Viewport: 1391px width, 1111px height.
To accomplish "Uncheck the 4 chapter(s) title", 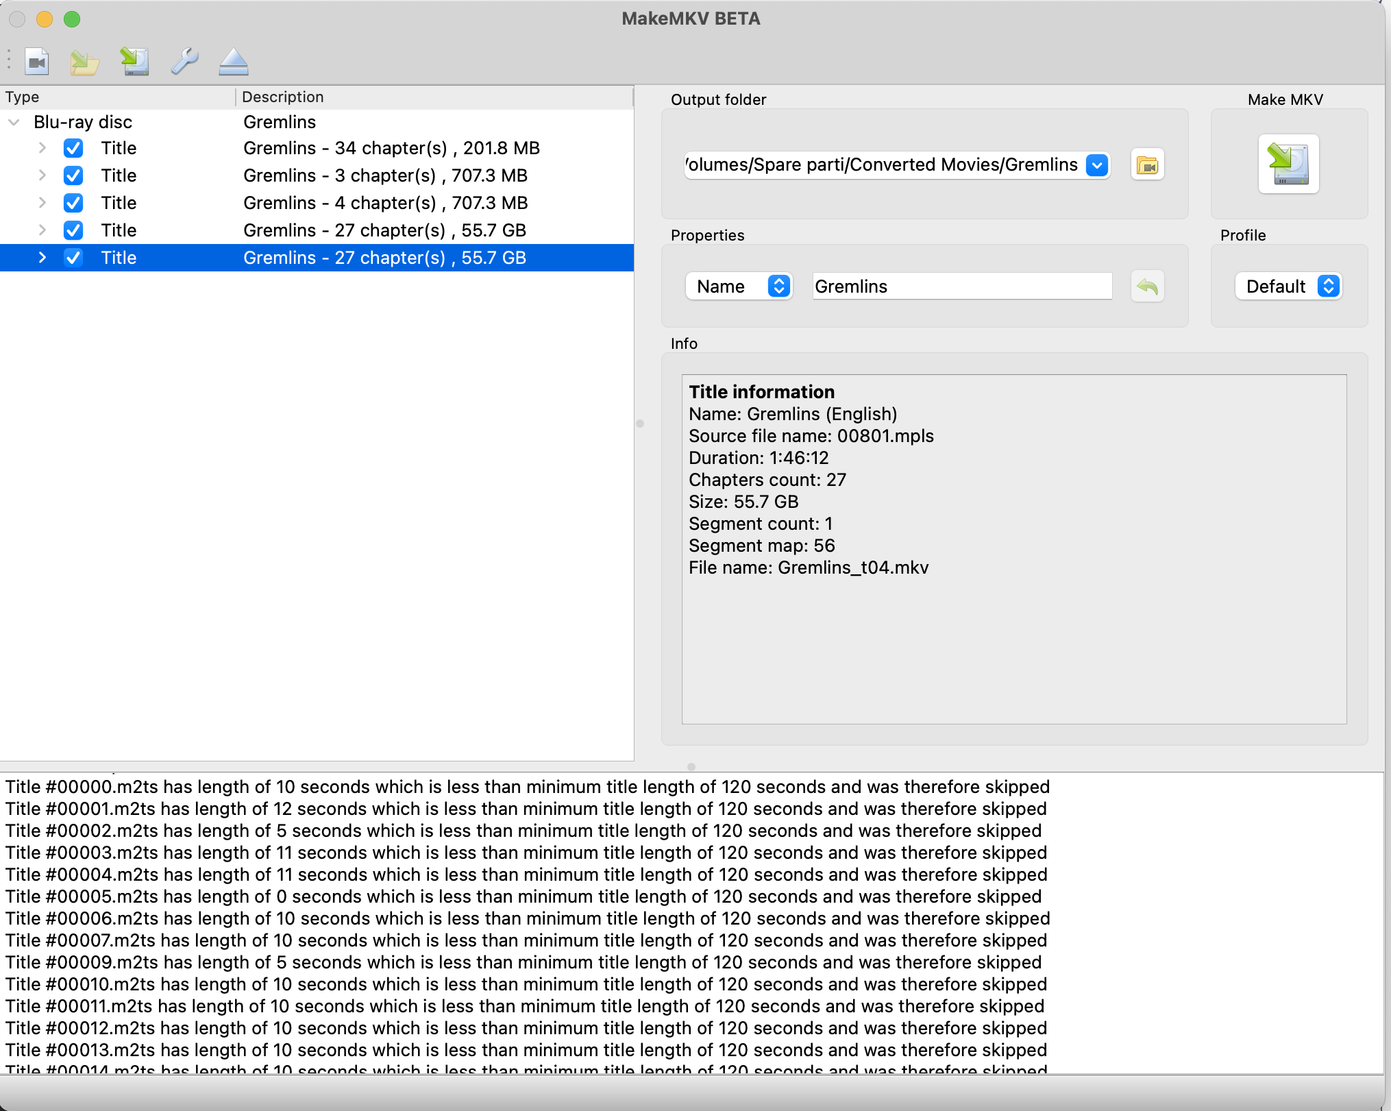I will 73,203.
